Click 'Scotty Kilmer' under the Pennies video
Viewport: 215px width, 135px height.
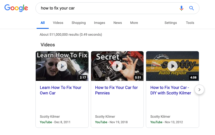click(105, 117)
